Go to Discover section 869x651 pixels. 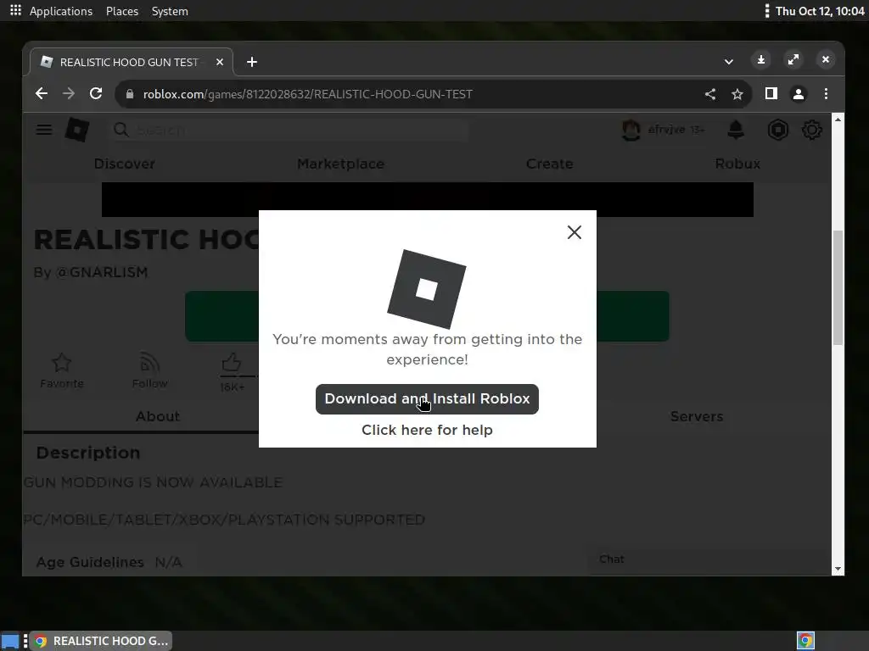(x=124, y=164)
